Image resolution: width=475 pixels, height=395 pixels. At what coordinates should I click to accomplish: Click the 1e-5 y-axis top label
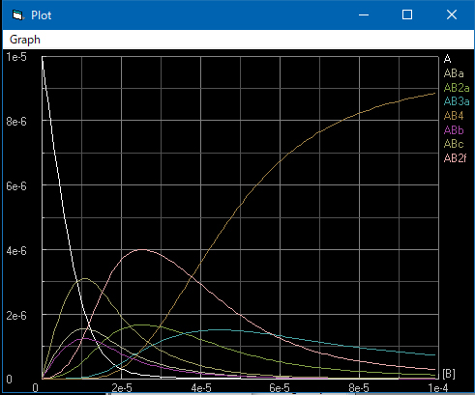(x=16, y=57)
